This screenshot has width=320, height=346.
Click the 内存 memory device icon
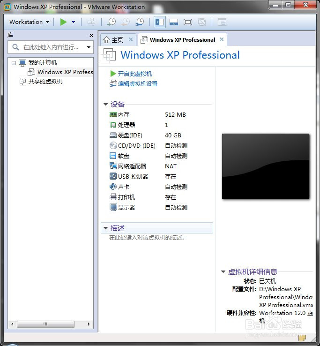[x=113, y=114]
